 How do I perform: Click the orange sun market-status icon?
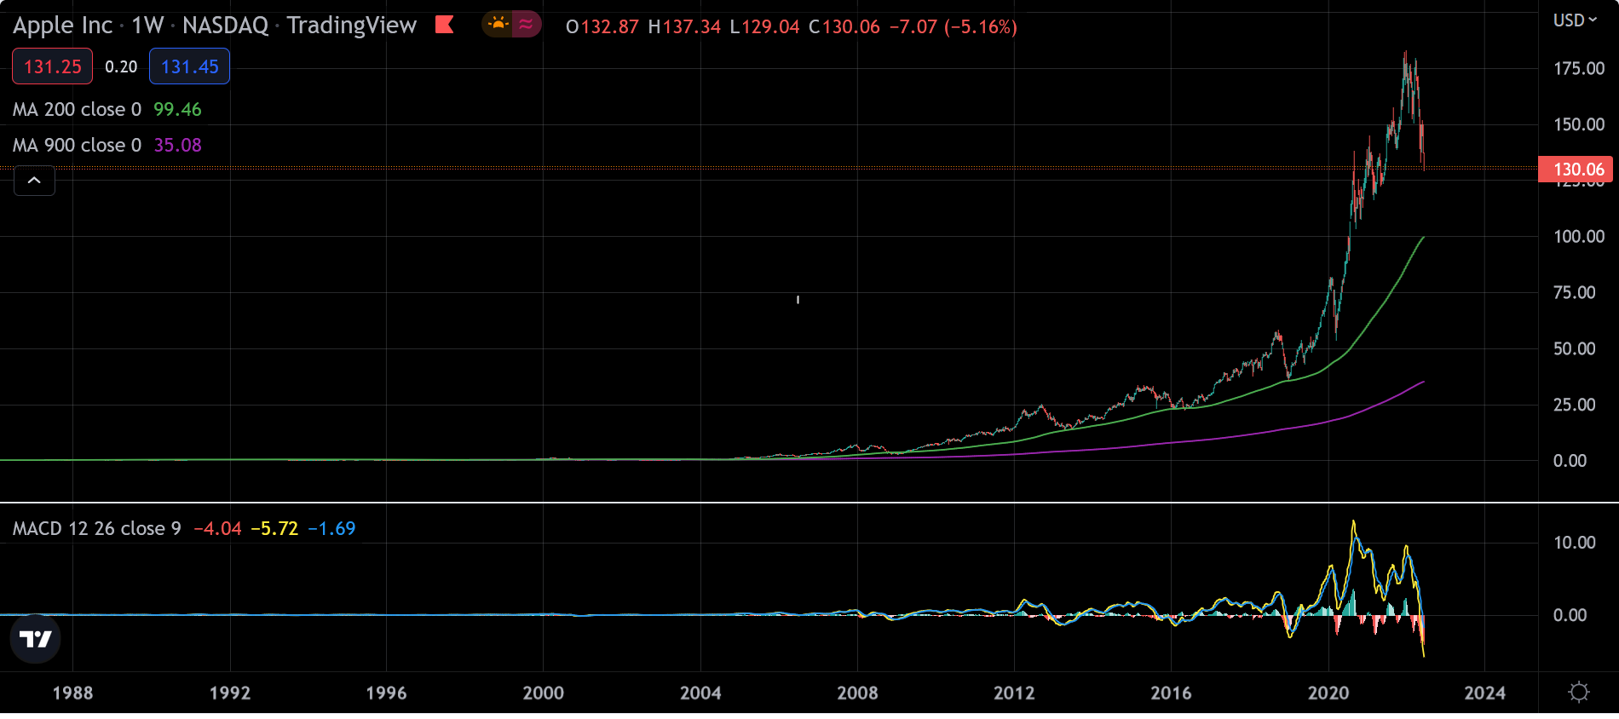498,24
